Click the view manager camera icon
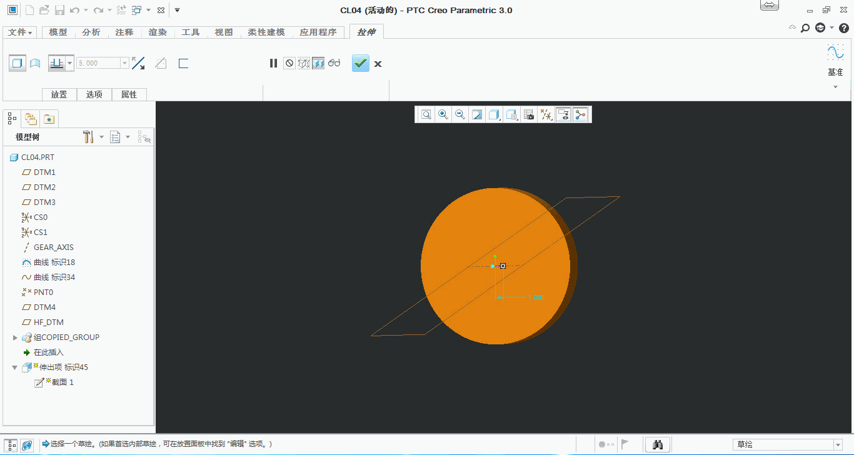The width and height of the screenshot is (854, 455). click(x=529, y=114)
